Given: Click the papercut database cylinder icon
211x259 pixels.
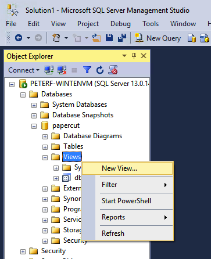Looking at the screenshot, I should pos(45,125).
